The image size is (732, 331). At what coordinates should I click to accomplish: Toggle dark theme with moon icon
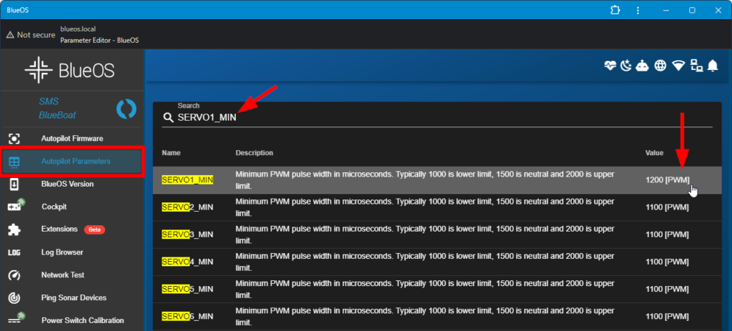click(626, 66)
